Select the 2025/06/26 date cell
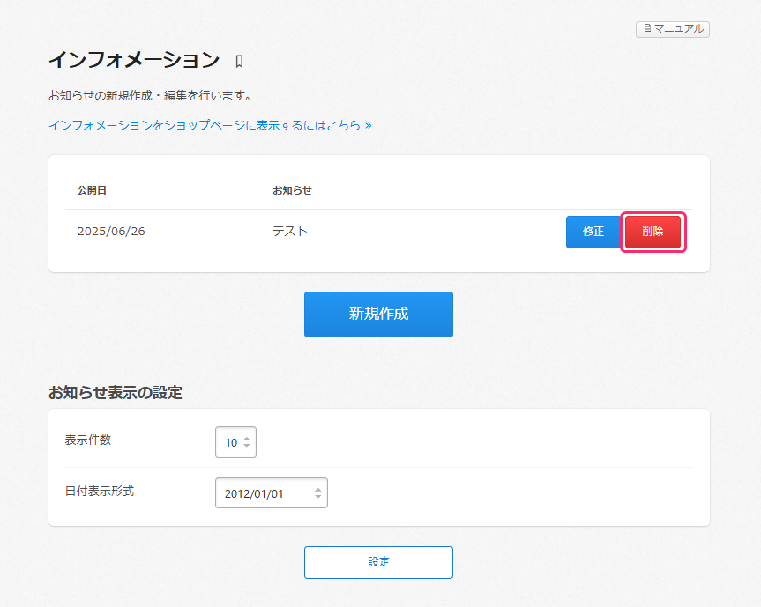 coord(111,232)
